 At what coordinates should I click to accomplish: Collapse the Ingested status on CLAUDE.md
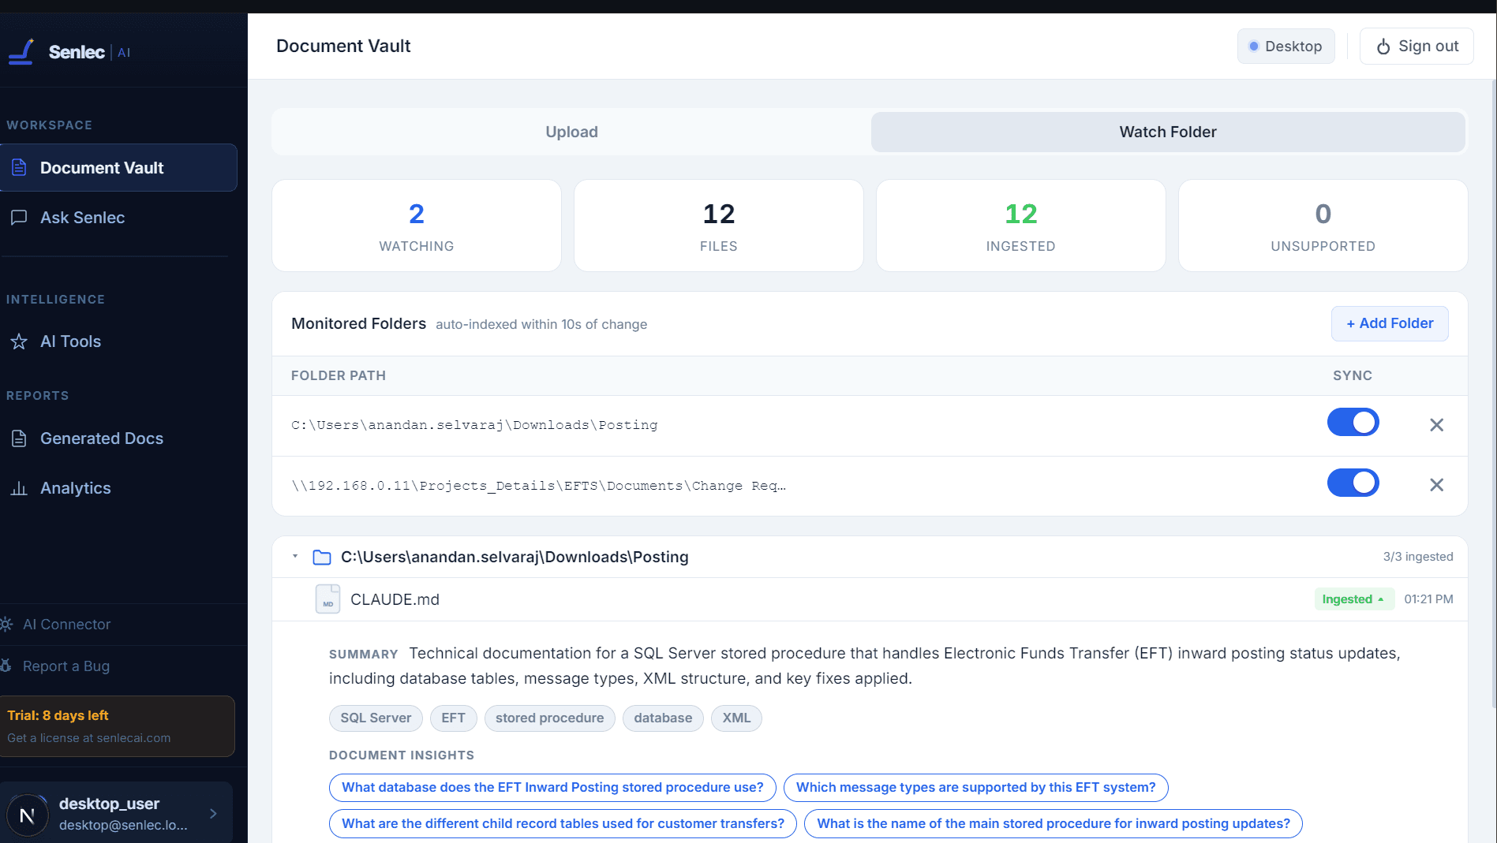(x=1353, y=599)
